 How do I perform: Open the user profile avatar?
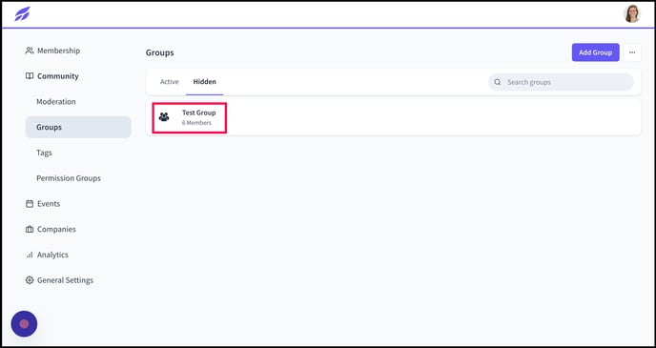point(632,13)
